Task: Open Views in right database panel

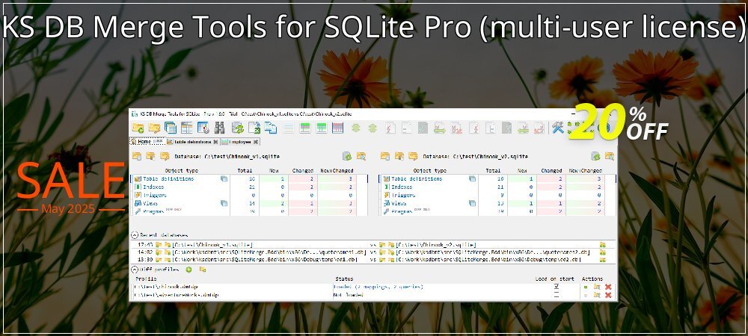Action: (399, 203)
